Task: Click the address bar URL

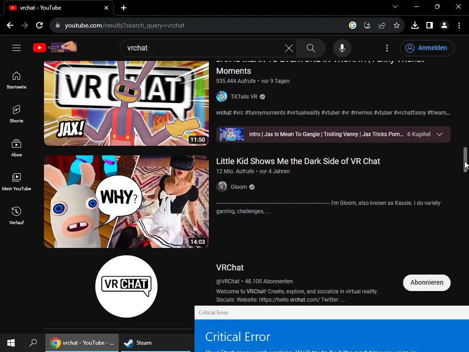Action: point(125,26)
